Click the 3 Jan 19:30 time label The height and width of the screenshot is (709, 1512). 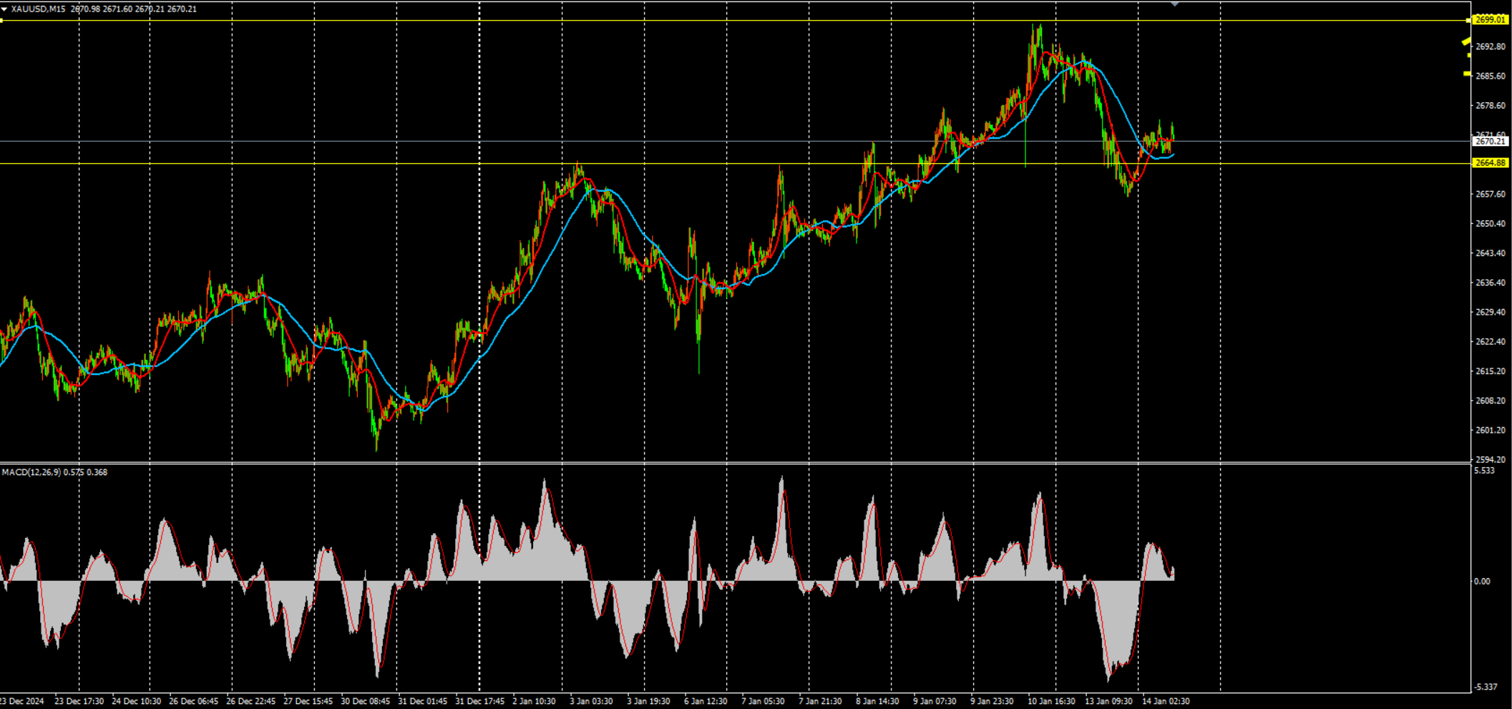(x=648, y=701)
